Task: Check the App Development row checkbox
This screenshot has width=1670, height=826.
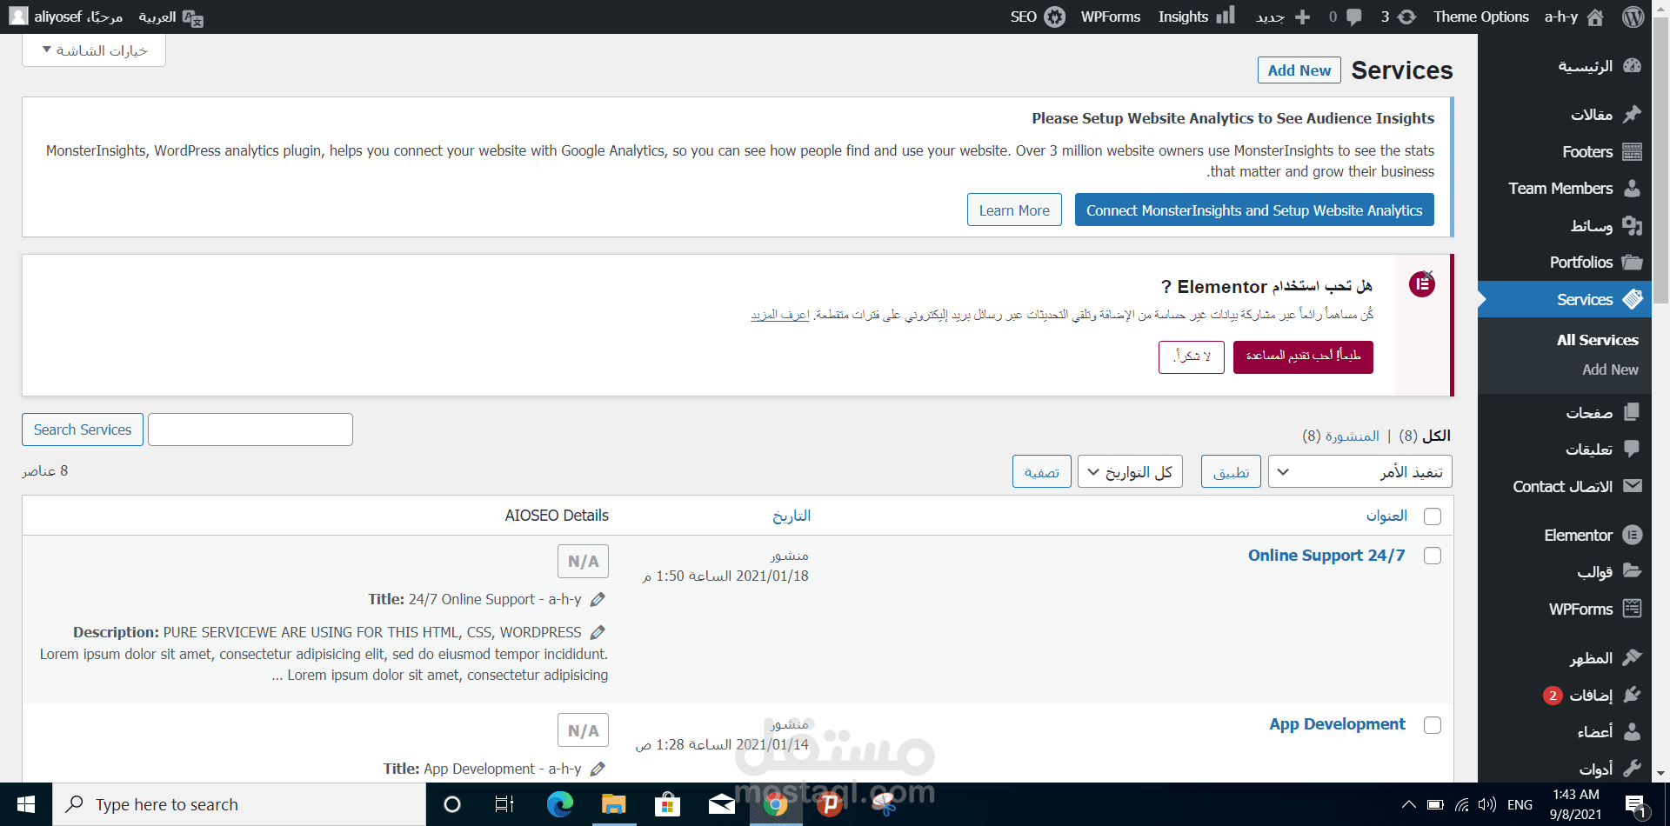Action: coord(1433,725)
